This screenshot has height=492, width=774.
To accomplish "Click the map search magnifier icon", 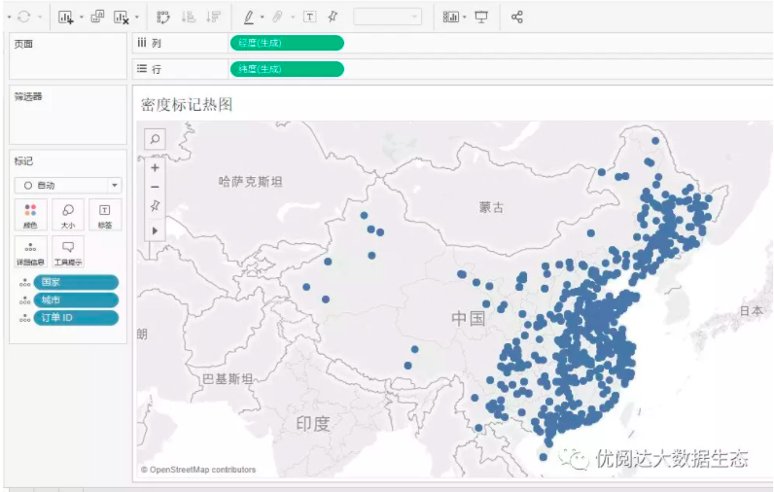I will [155, 139].
